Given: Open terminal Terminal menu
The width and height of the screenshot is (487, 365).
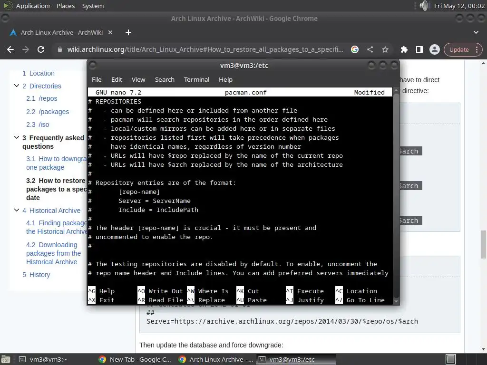Looking at the screenshot, I should pos(196,79).
